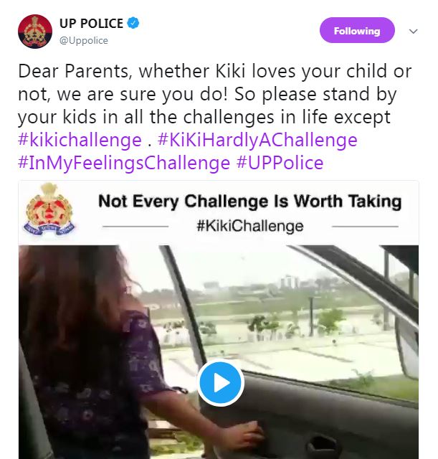Click the UP Police profile avatar
Image resolution: width=438 pixels, height=459 pixels.
(x=34, y=32)
